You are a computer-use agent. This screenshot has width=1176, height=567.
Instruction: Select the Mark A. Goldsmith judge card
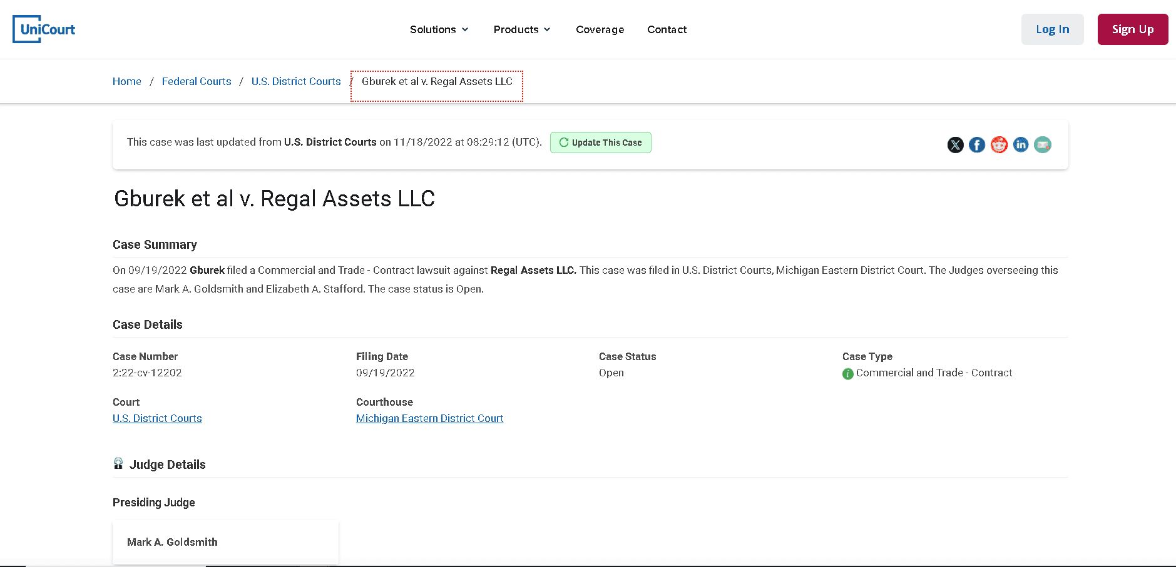click(x=225, y=542)
